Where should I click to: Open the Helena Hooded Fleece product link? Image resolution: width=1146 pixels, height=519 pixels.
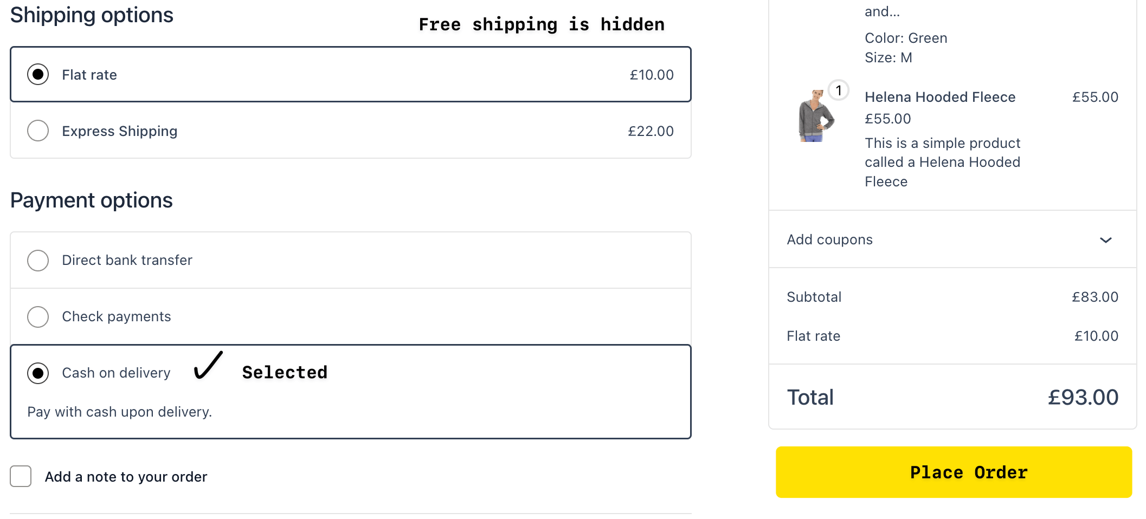[940, 97]
